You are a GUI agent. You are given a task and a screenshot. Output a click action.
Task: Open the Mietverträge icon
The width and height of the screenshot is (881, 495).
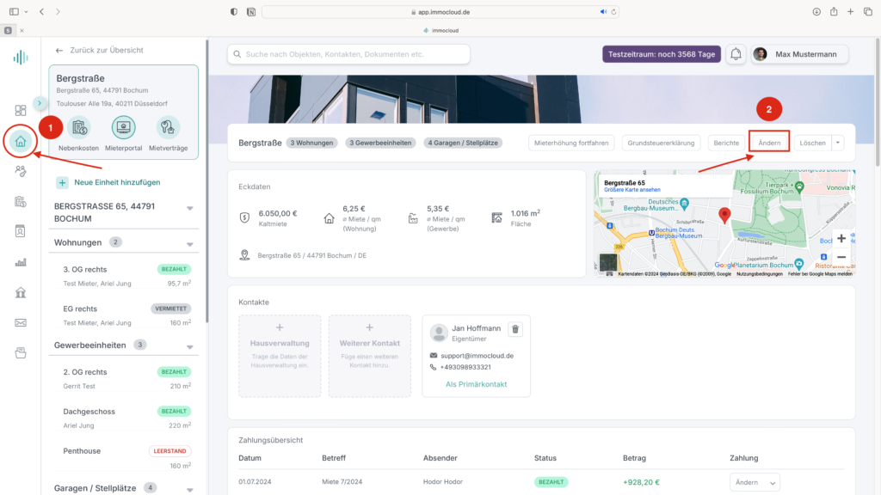click(x=168, y=127)
